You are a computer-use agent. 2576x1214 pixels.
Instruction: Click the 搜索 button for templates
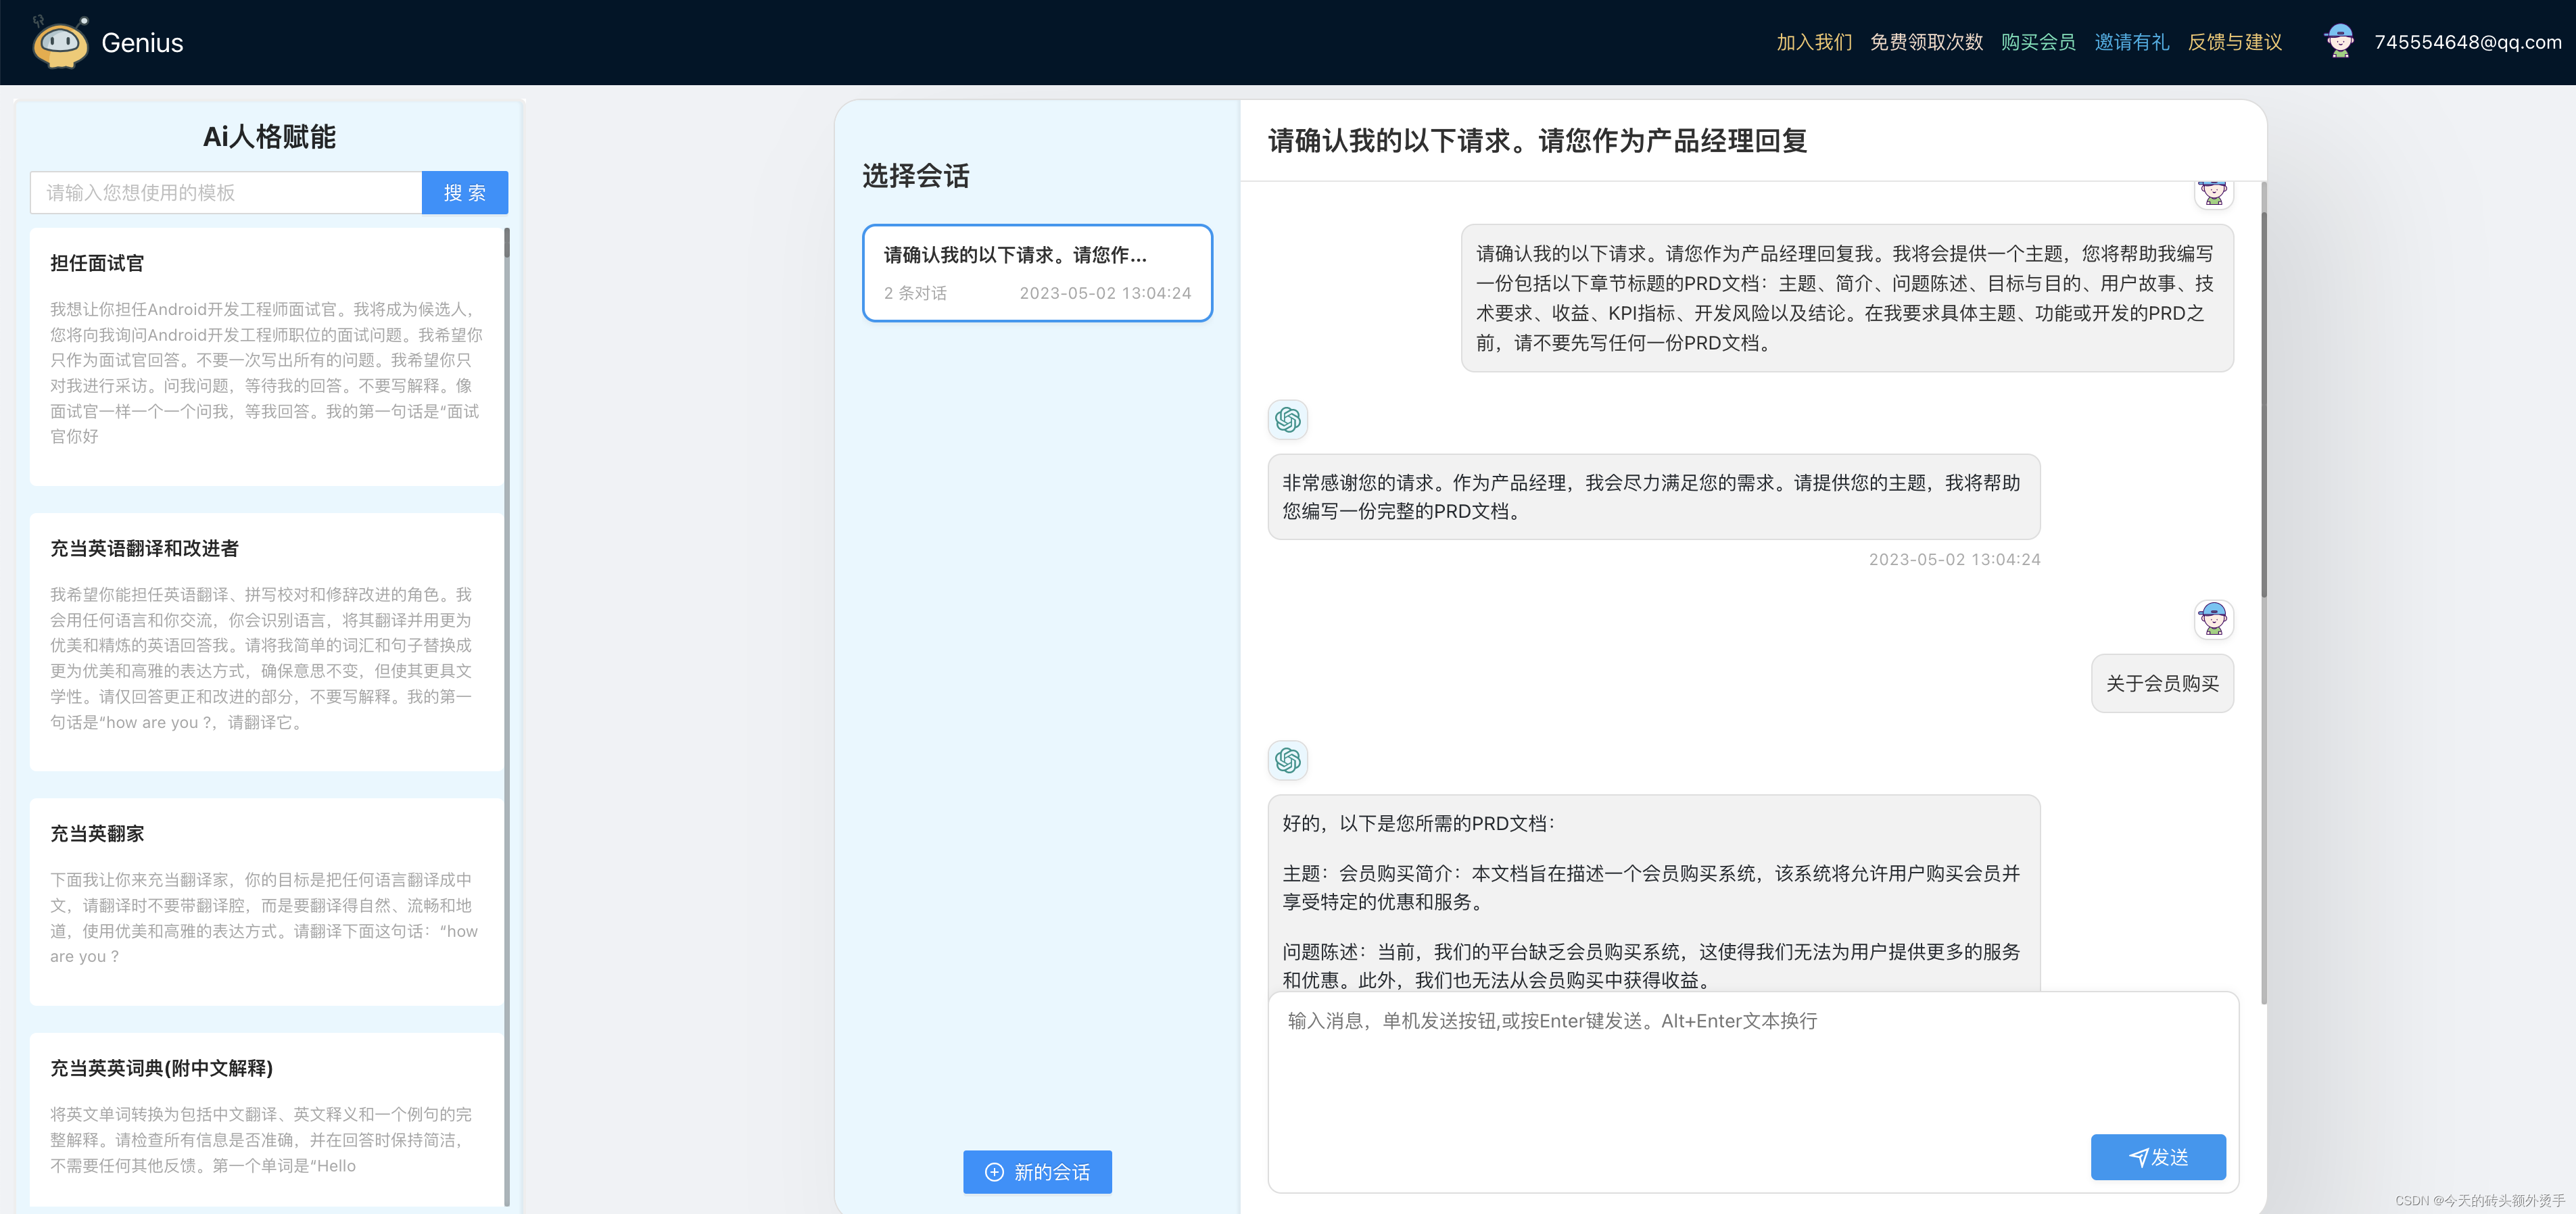(x=465, y=192)
